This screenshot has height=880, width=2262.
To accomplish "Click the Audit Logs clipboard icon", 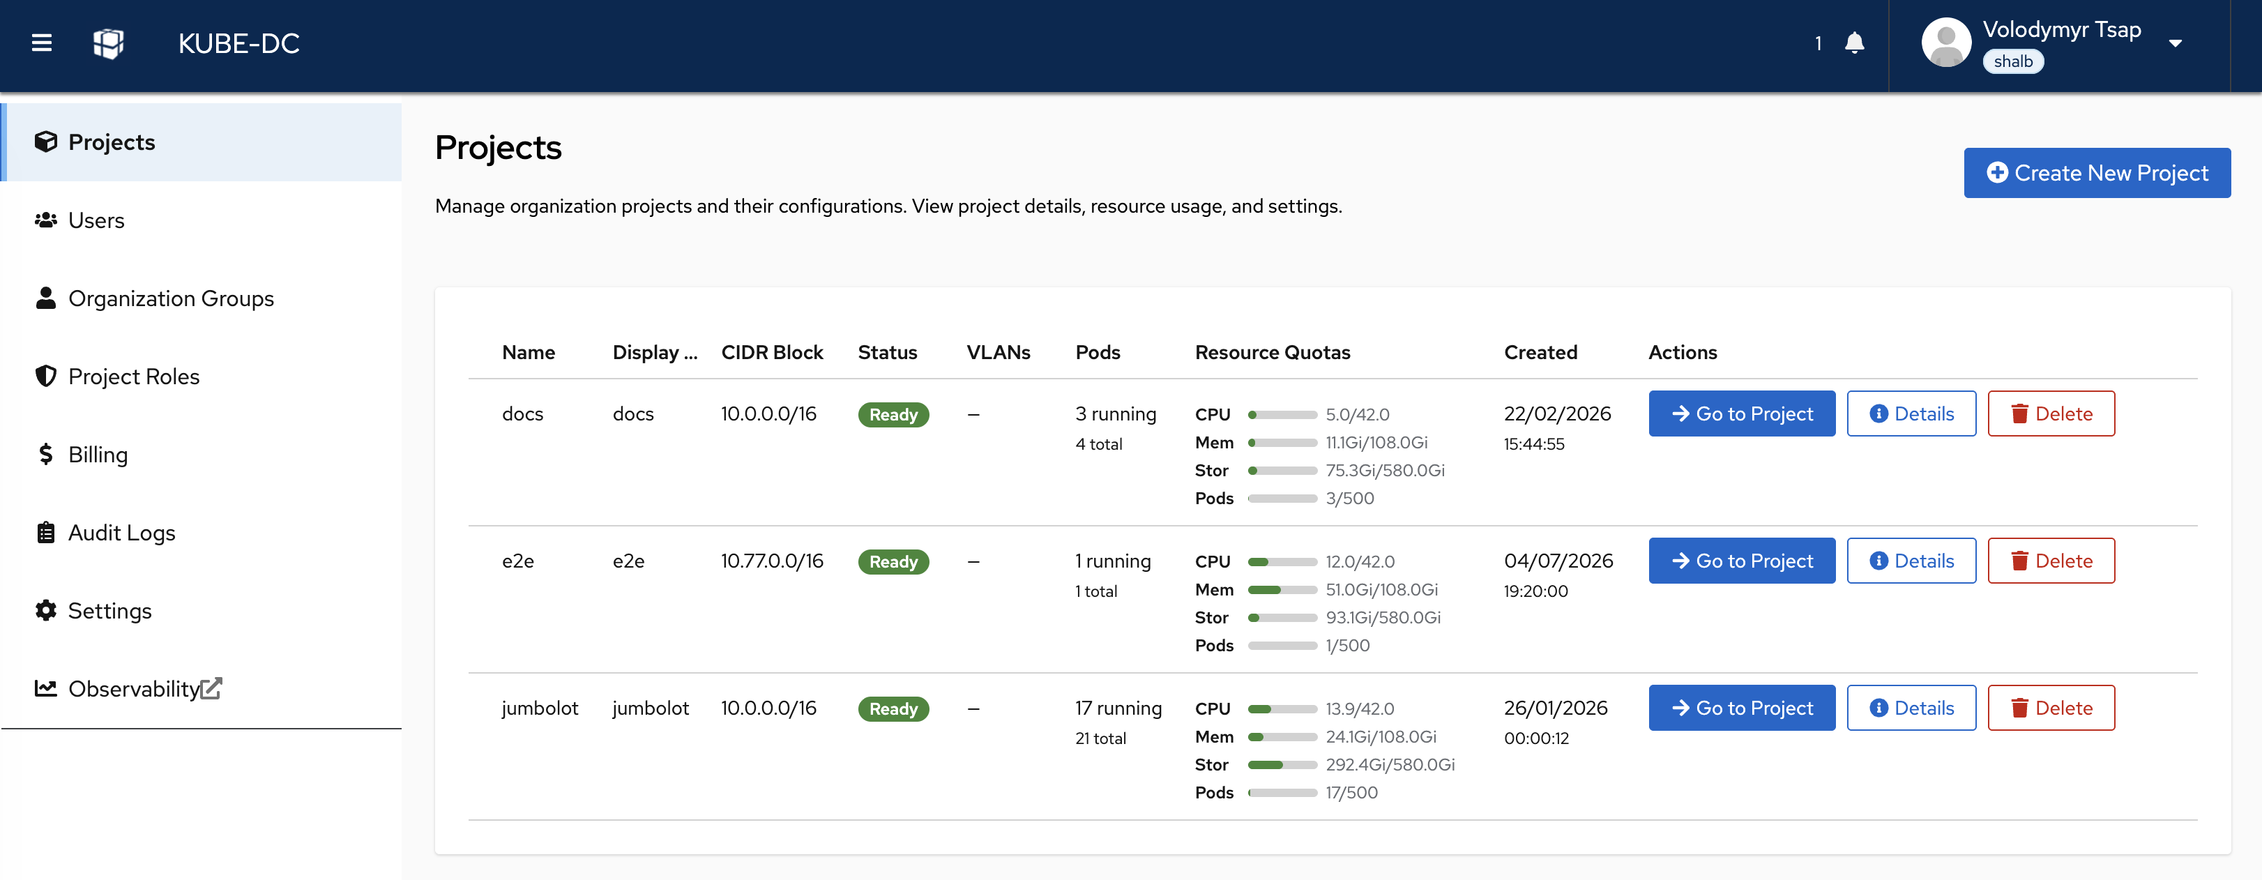I will click(x=45, y=533).
